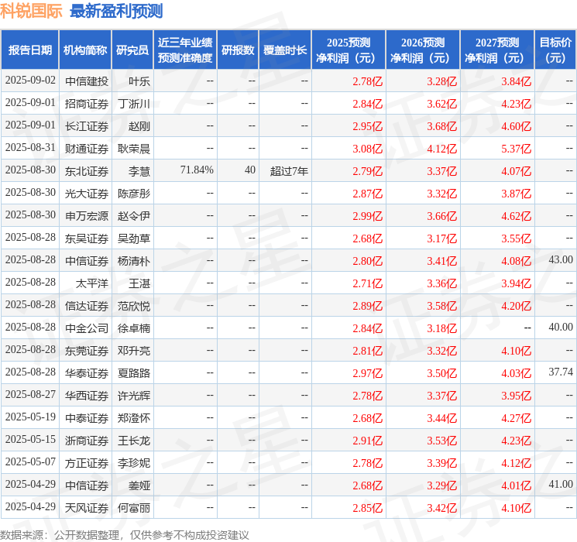This screenshot has height=542, width=577.
Task: Click the 科锐国际 title text
Action: click(31, 11)
